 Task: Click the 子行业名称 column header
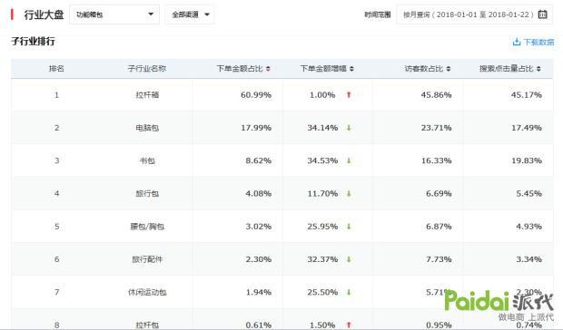coord(147,68)
